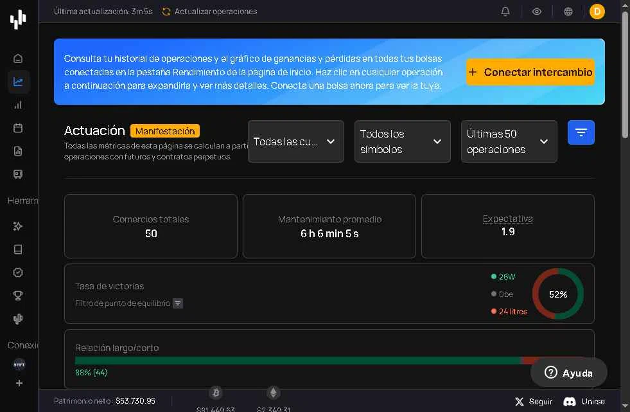This screenshot has width=630, height=412.
Task: Open the verified badge checkmark icon
Action: pos(18,273)
